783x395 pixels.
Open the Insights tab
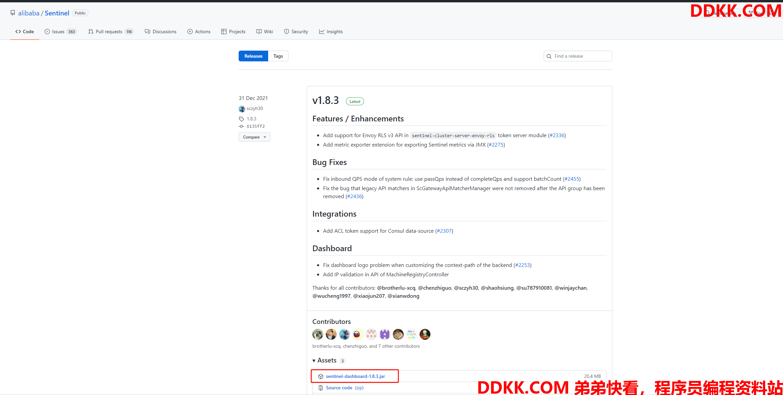click(x=331, y=32)
